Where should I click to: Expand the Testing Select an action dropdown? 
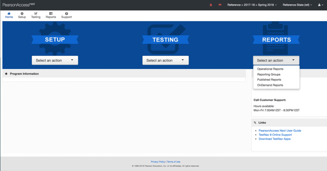pos(165,60)
